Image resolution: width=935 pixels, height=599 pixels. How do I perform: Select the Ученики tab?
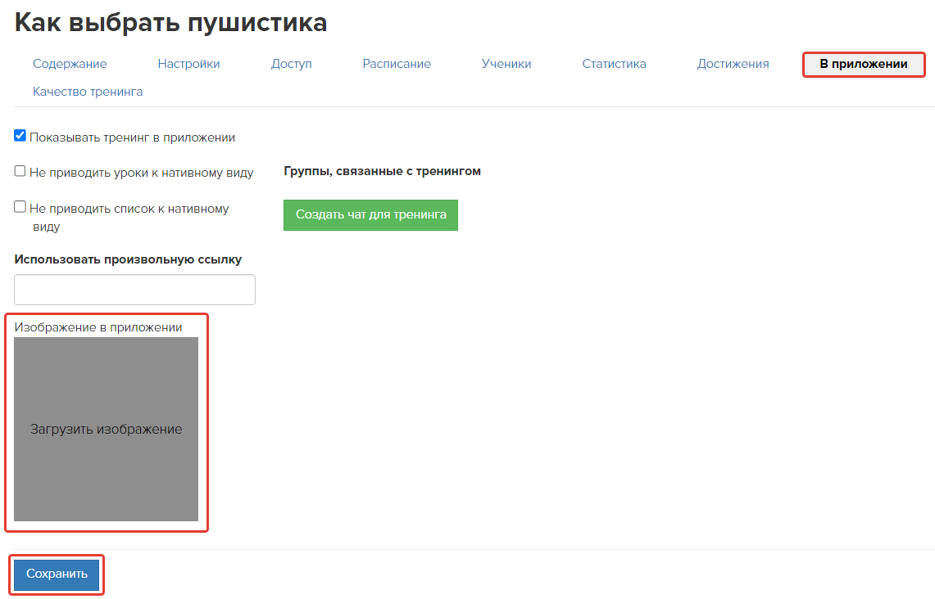506,64
